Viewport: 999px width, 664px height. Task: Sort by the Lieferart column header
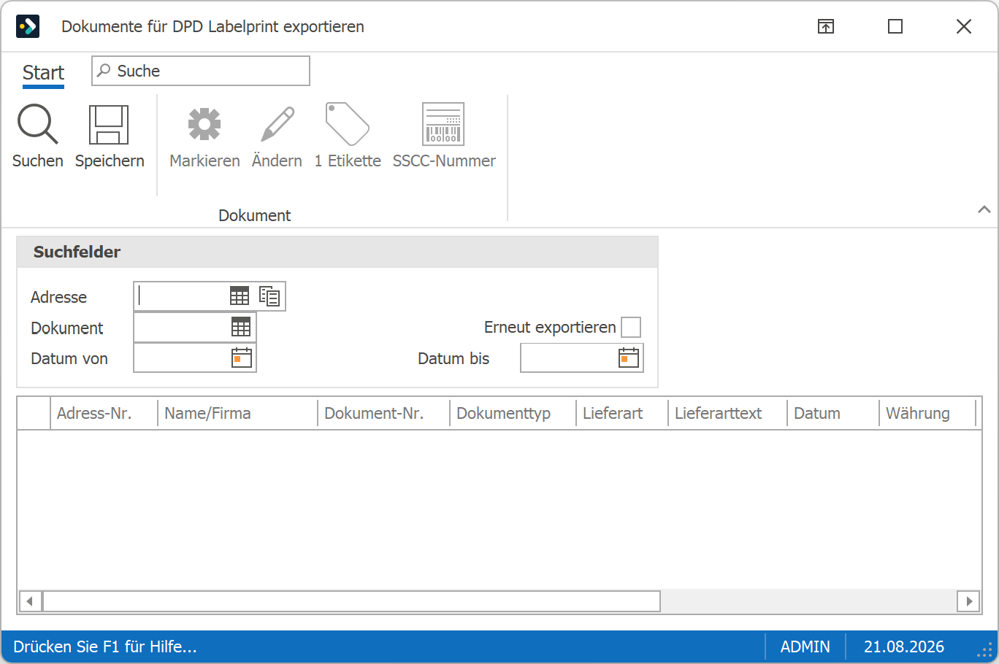622,413
